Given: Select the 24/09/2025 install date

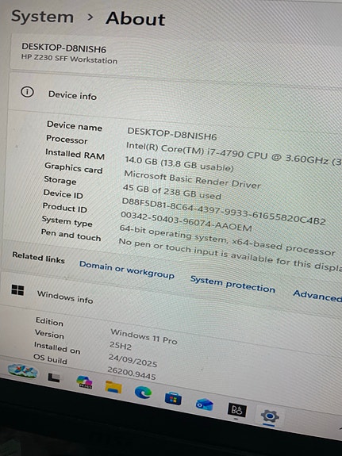Looking at the screenshot, I should tap(133, 361).
